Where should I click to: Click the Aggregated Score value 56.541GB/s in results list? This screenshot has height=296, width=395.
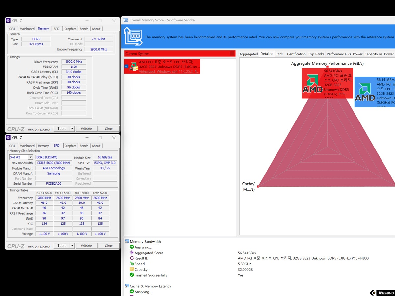[x=247, y=253]
